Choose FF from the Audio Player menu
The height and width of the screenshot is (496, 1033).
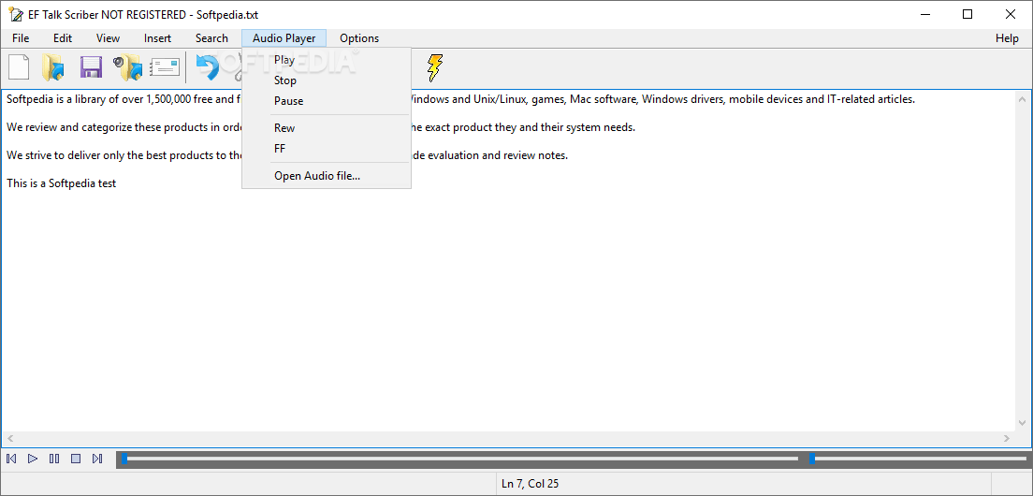(x=327, y=148)
